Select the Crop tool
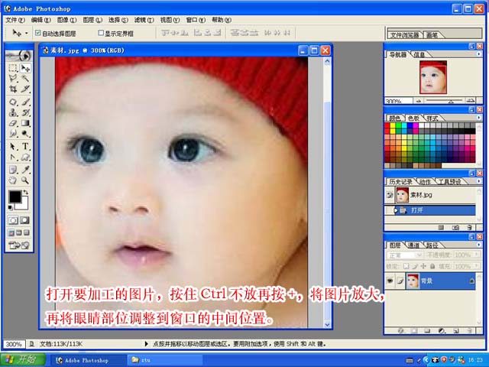The image size is (489, 367). point(13,89)
